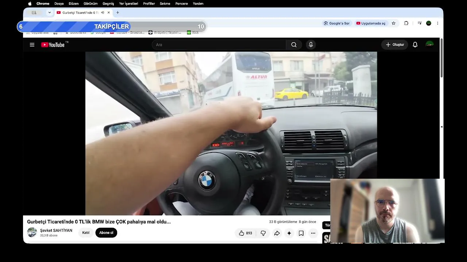
Task: Open the YouTube guide hamburger menu
Action: 32,45
